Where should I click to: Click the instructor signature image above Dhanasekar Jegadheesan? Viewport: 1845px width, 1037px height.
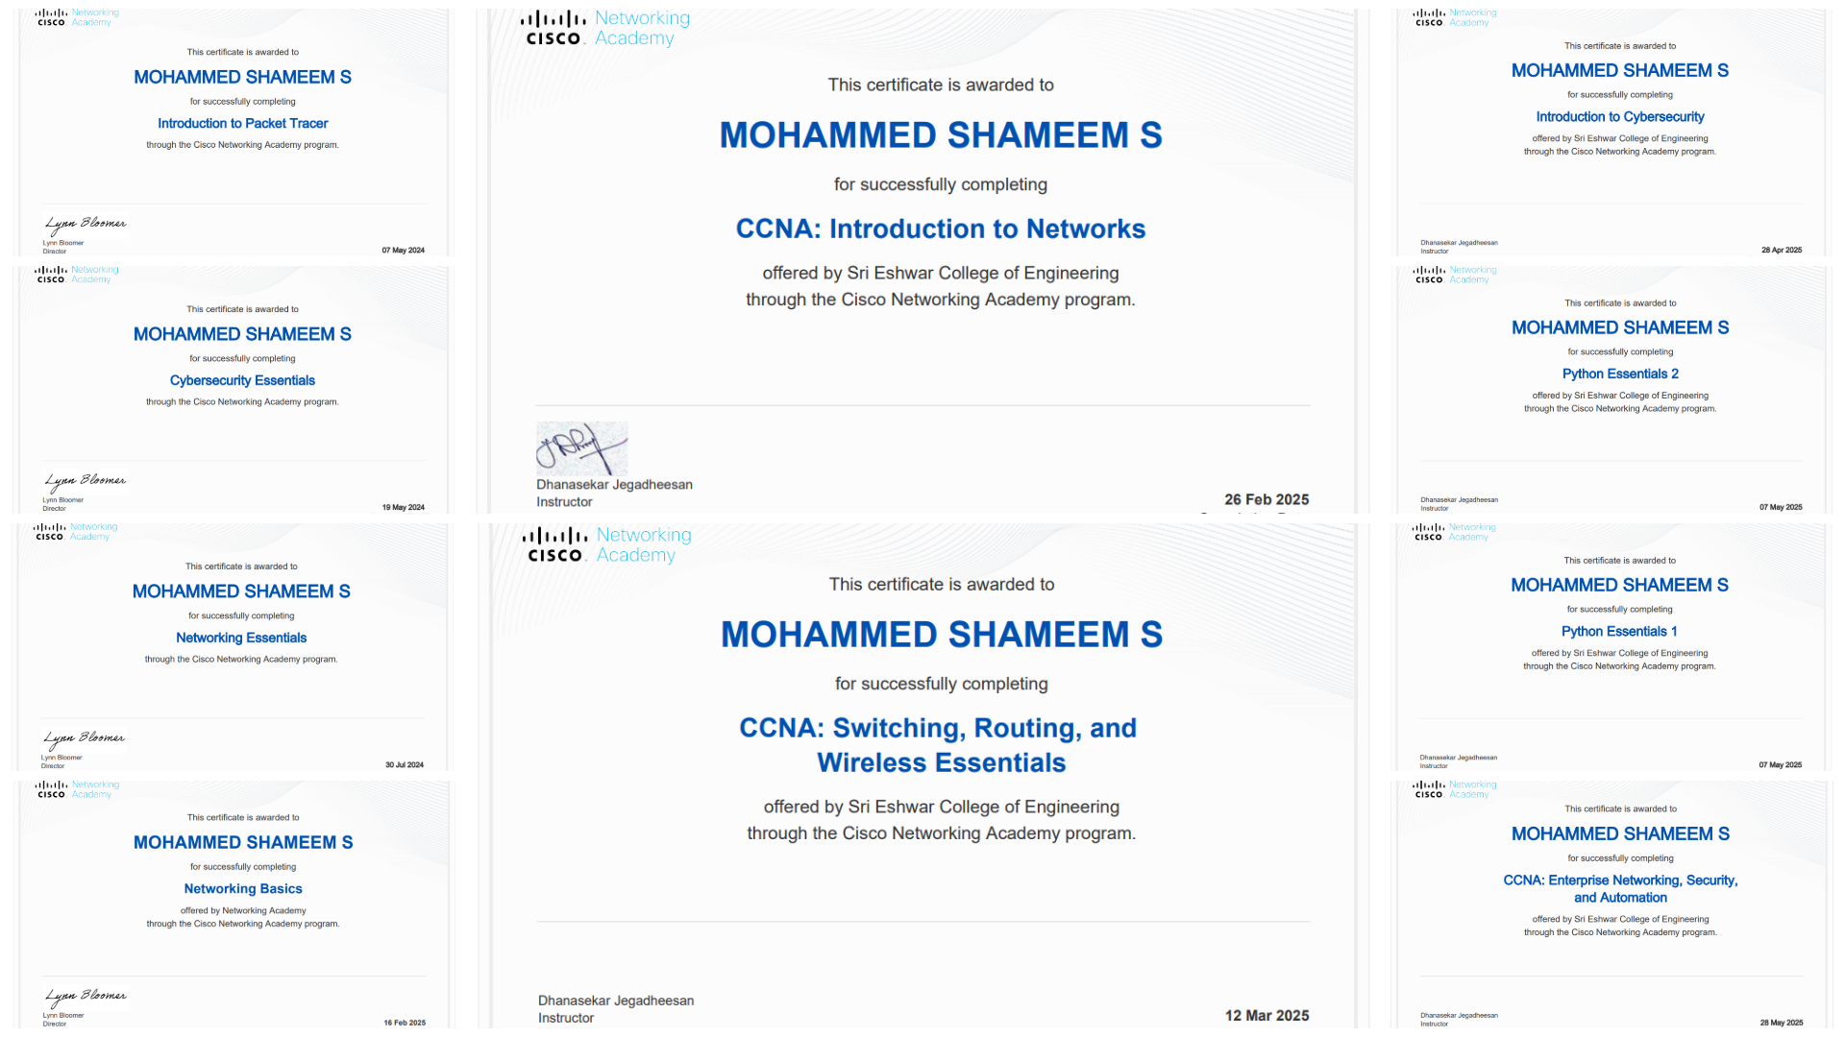tap(581, 448)
